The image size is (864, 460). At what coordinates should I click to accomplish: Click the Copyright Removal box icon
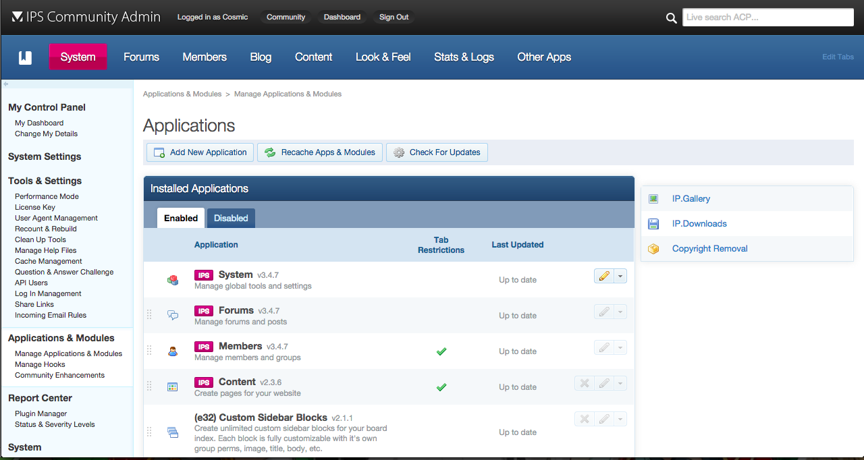pyautogui.click(x=653, y=249)
